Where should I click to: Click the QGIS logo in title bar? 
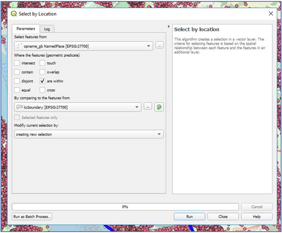pyautogui.click(x=14, y=14)
